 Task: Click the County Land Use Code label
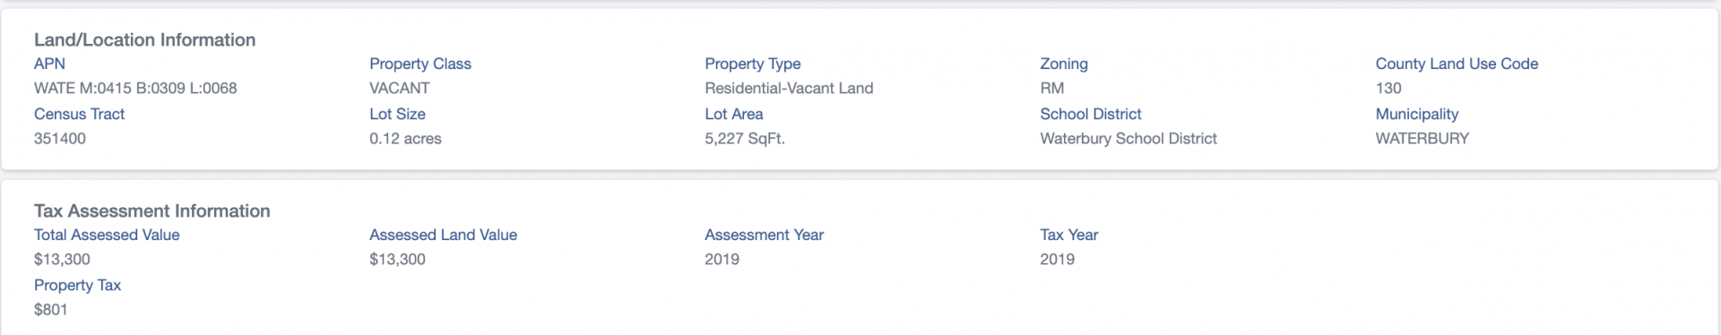1457,64
